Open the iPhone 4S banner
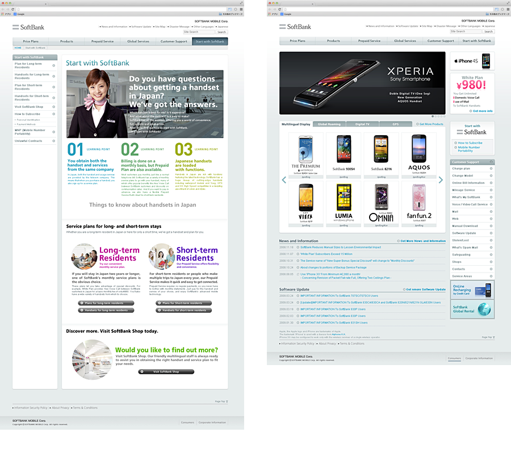The width and height of the screenshot is (511, 469). [x=472, y=61]
